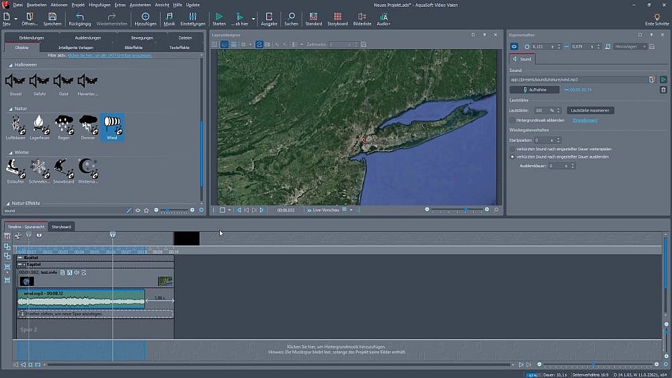Open the Minivorlagen dropdown
This screenshot has height=378, width=672.
coord(630,47)
